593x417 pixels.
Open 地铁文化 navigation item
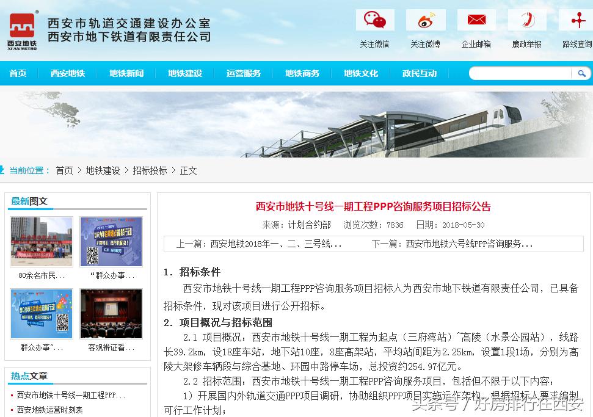[x=361, y=73]
